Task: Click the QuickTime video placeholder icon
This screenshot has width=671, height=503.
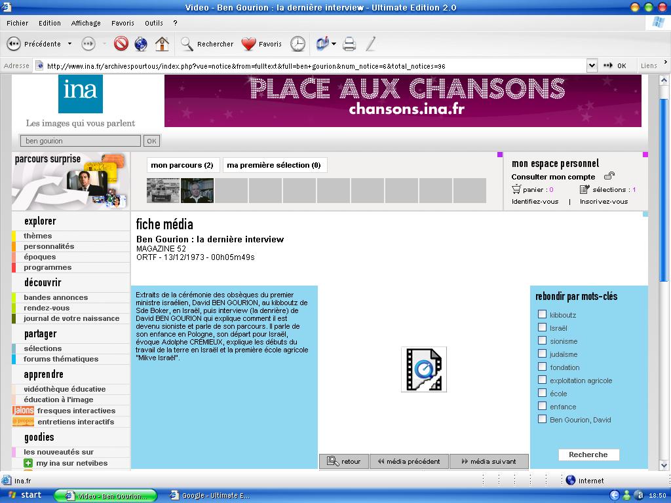Action: pyautogui.click(x=424, y=369)
